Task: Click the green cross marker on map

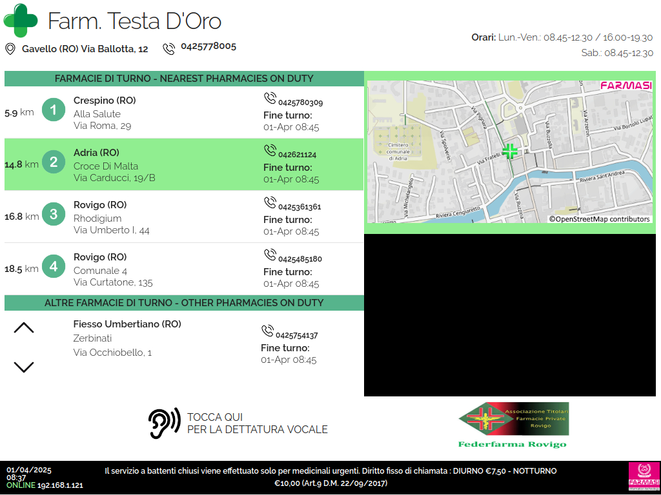Action: click(x=510, y=151)
